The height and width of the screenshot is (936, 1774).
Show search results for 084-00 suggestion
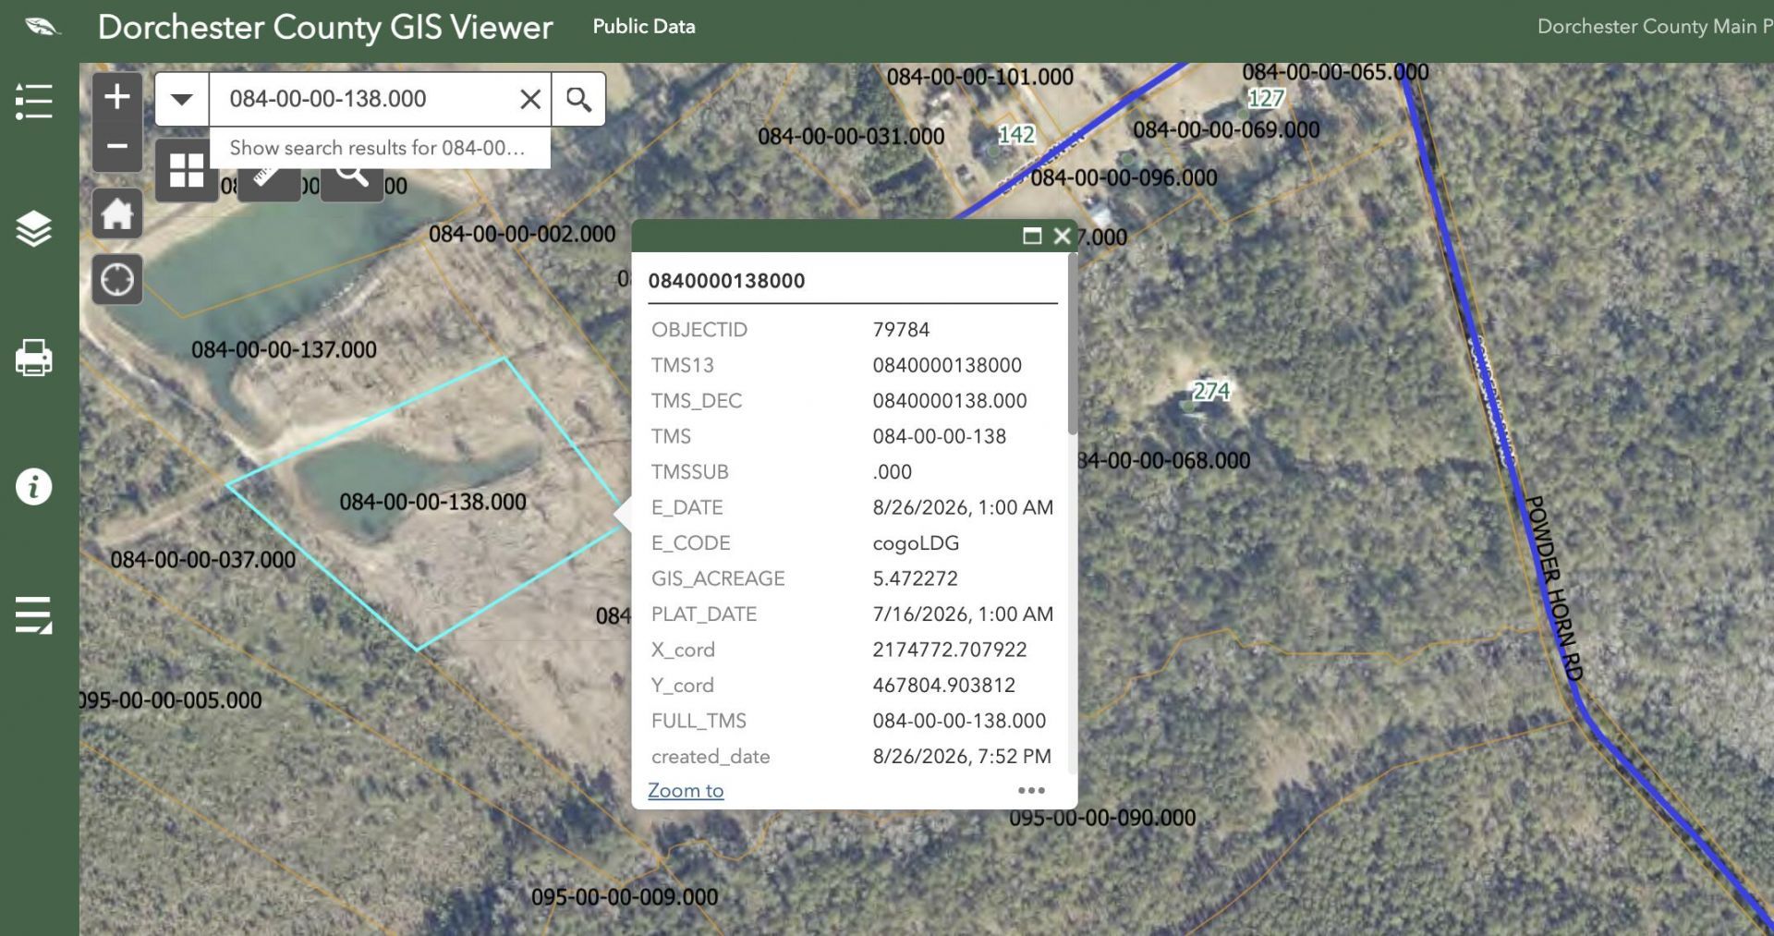tap(380, 148)
